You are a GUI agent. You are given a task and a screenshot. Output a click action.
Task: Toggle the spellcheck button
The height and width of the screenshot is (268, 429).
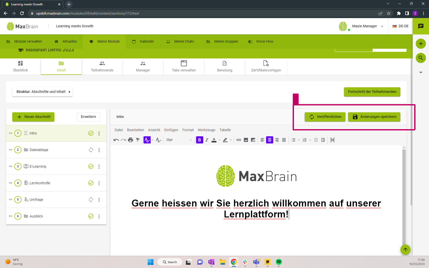[x=147, y=140]
